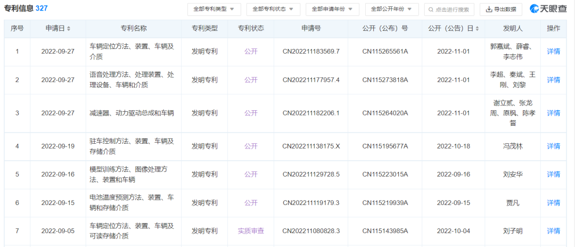
Task: Click 详情 for 电池温度预测方法 patent
Action: 554,203
